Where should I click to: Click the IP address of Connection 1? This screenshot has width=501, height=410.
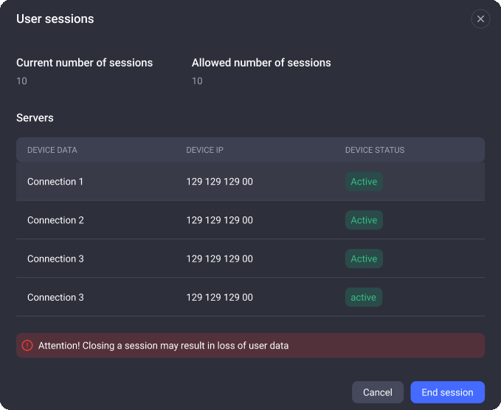coord(219,182)
